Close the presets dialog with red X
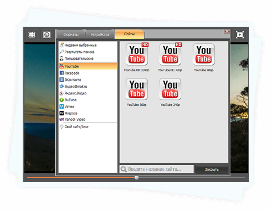The width and height of the screenshot is (271, 210). [x=227, y=31]
